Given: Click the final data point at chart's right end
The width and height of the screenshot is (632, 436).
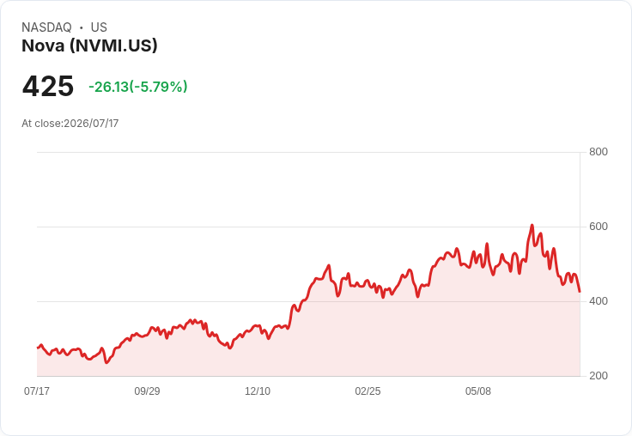Looking at the screenshot, I should [x=580, y=291].
